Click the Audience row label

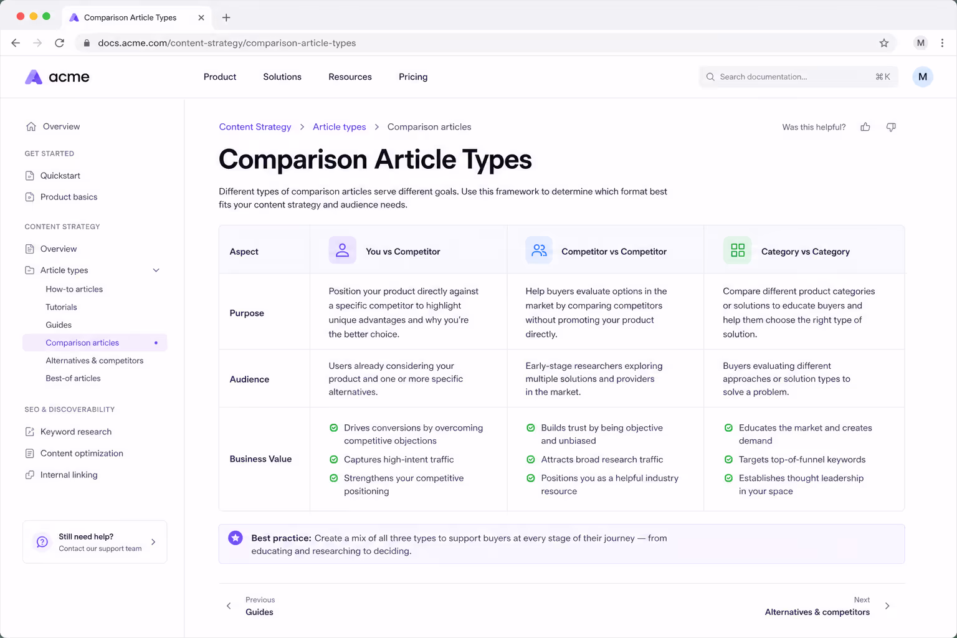pyautogui.click(x=249, y=379)
